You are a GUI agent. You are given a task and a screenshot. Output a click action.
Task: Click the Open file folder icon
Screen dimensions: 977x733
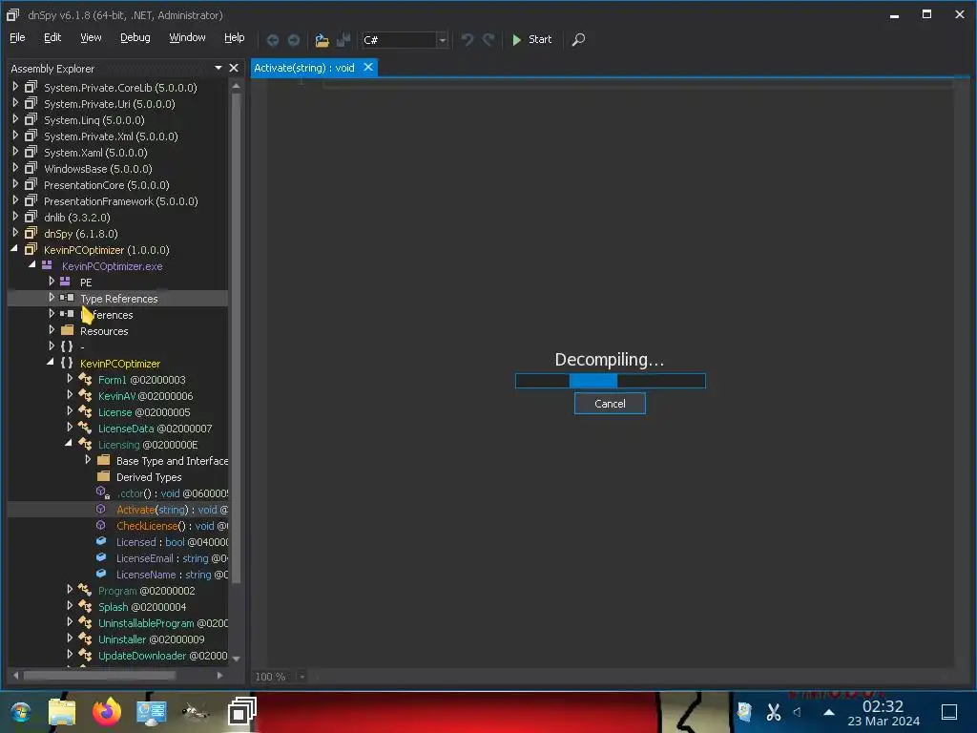click(322, 40)
